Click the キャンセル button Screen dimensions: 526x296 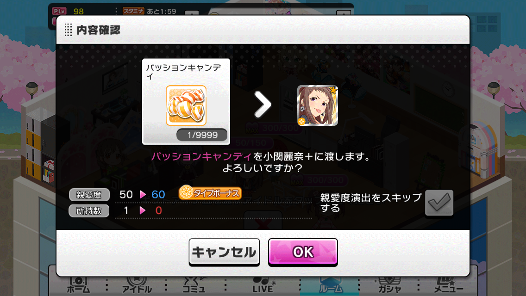(x=224, y=252)
